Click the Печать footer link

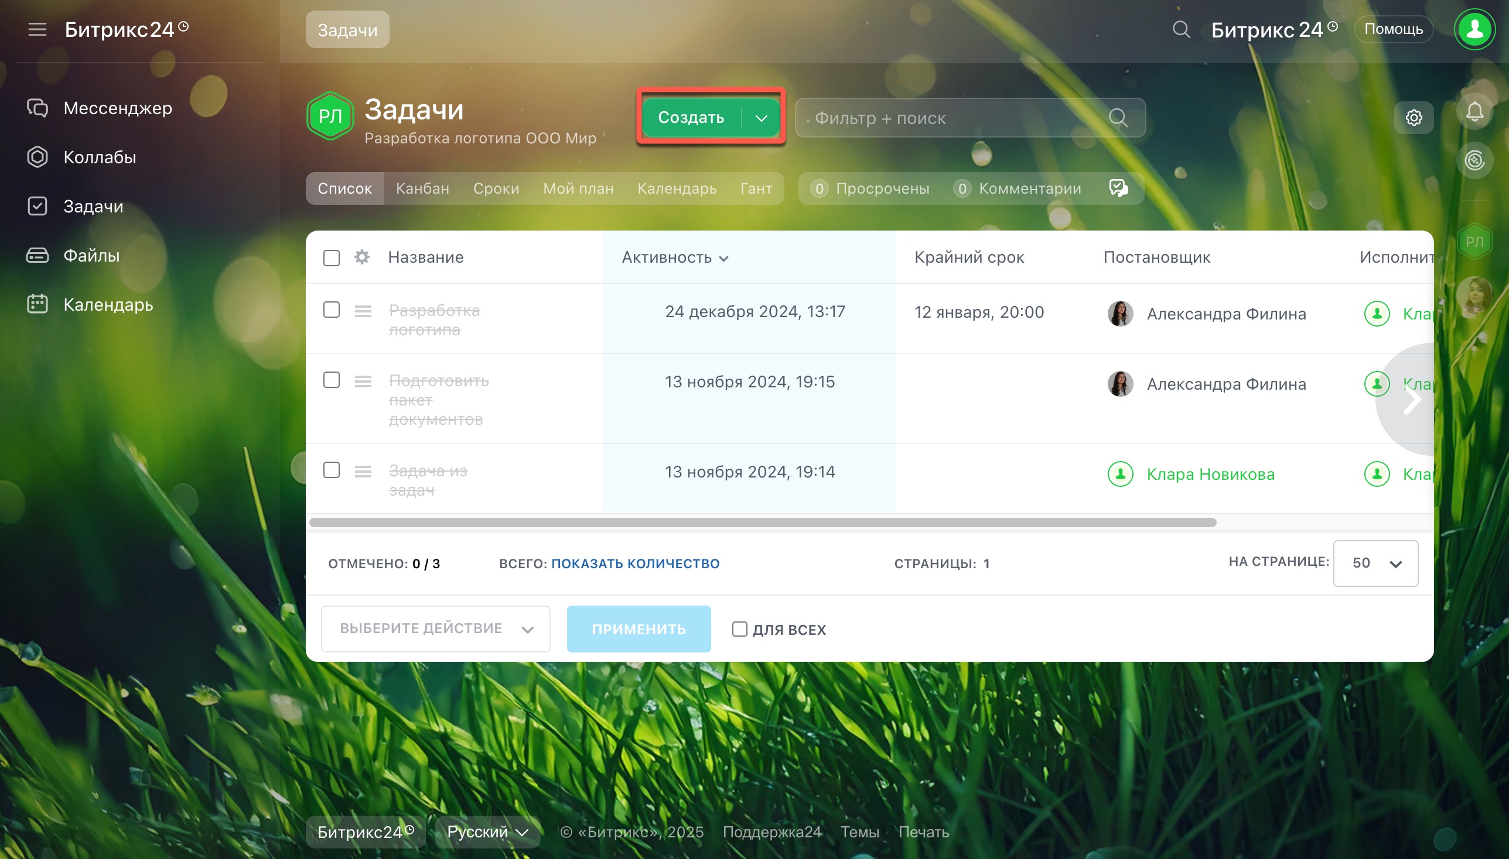924,832
